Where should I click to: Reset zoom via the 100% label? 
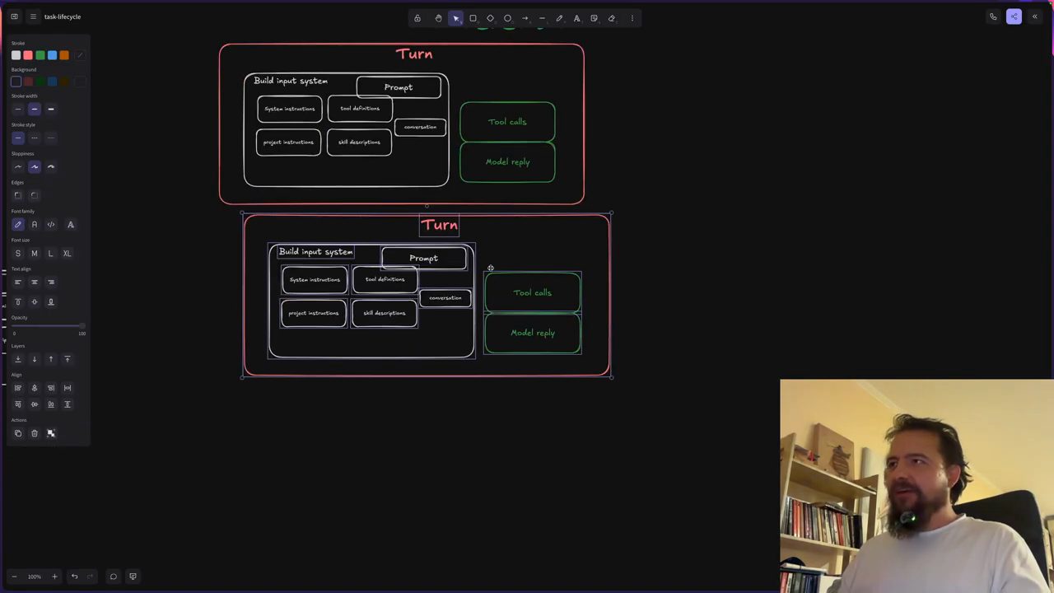pos(34,577)
